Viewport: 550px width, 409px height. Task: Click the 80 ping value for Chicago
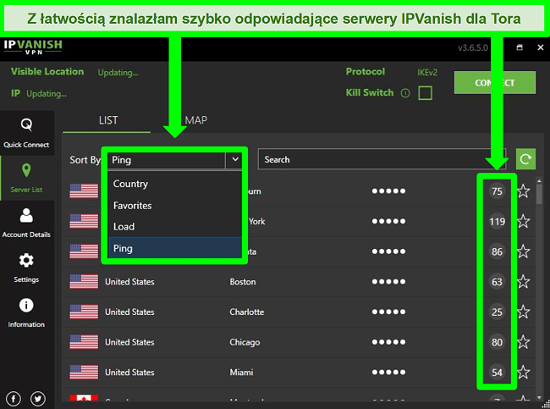coord(497,342)
